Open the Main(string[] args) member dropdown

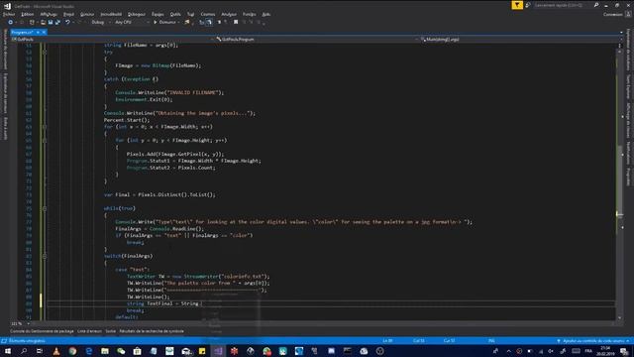pyautogui.click(x=521, y=40)
